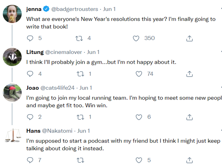The width and height of the screenshot is (222, 166).
Task: Reply to Hans's podcast tweet
Action: click(x=30, y=160)
